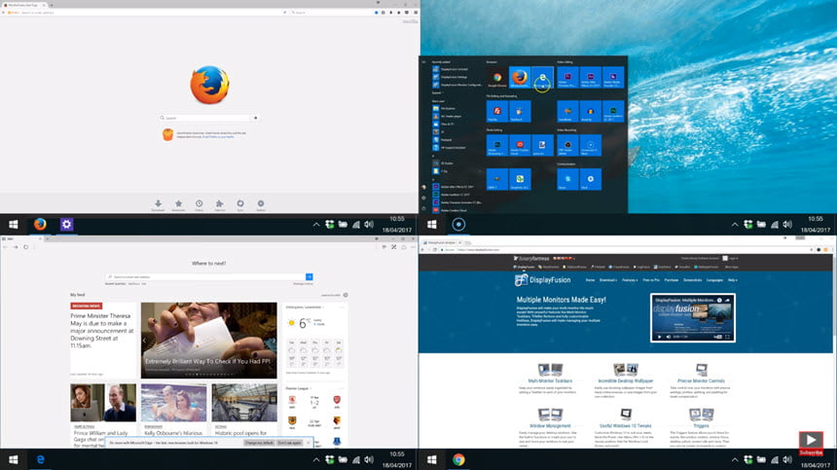Click purple DisplayFusion settings gear taskbar icon
Viewport: 837px width, 470px height.
tap(66, 225)
